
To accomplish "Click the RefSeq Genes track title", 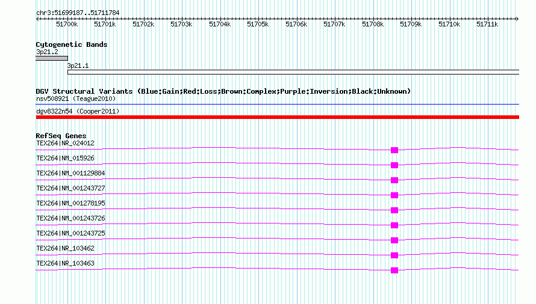I will [x=61, y=136].
